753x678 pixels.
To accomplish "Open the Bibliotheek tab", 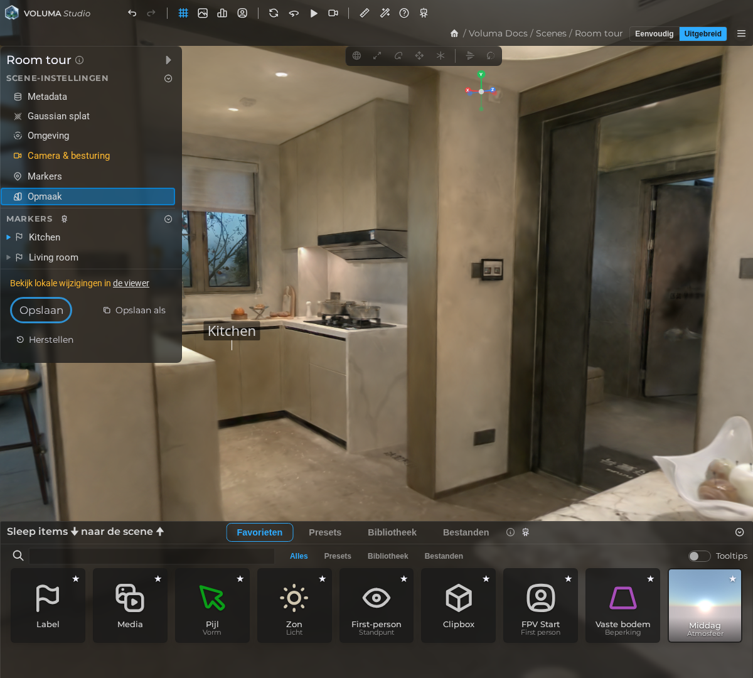I will [x=392, y=532].
